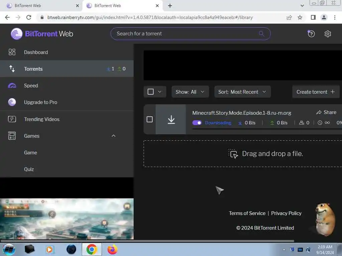
Task: Open the Show: All filter dropdown
Action: coord(190,92)
